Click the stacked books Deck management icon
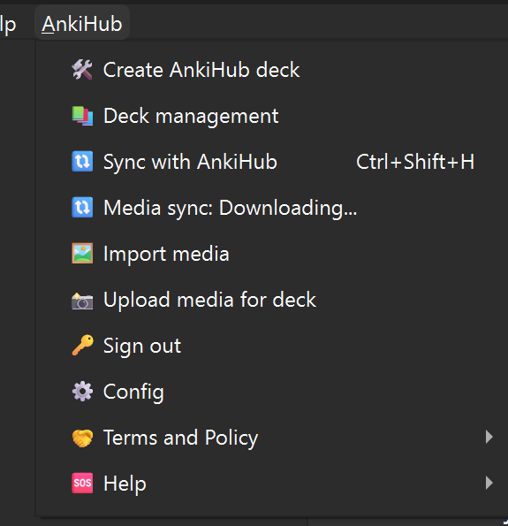 click(82, 116)
